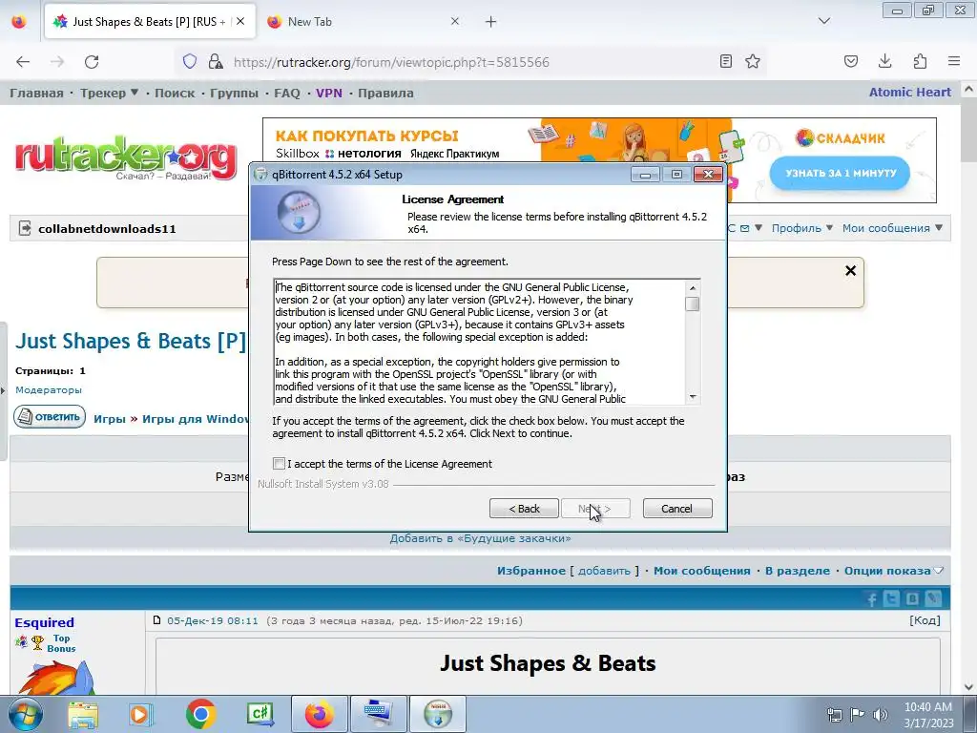Image resolution: width=977 pixels, height=733 pixels.
Task: Open the Модераторы link
Action: coord(49,390)
